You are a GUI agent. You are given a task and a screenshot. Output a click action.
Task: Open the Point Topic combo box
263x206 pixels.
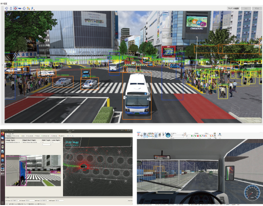point(46,142)
